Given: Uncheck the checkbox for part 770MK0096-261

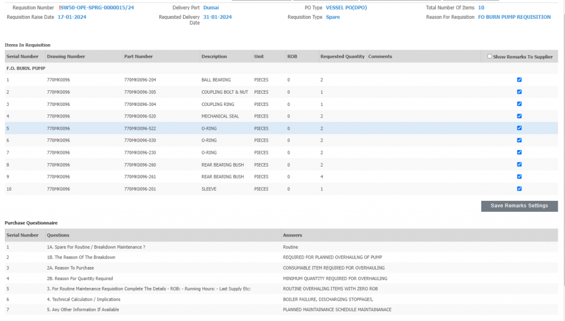Looking at the screenshot, I should 519,176.
